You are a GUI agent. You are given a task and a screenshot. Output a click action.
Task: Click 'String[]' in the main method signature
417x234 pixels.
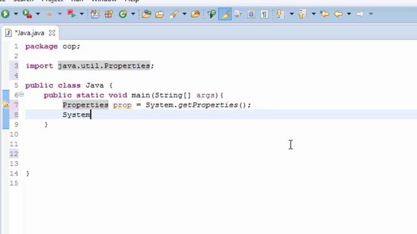tap(173, 96)
